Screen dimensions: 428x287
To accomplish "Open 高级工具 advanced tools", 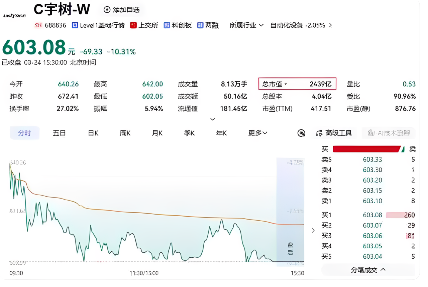I will pyautogui.click(x=334, y=133).
